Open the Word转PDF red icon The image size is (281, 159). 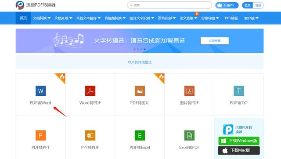90,91
